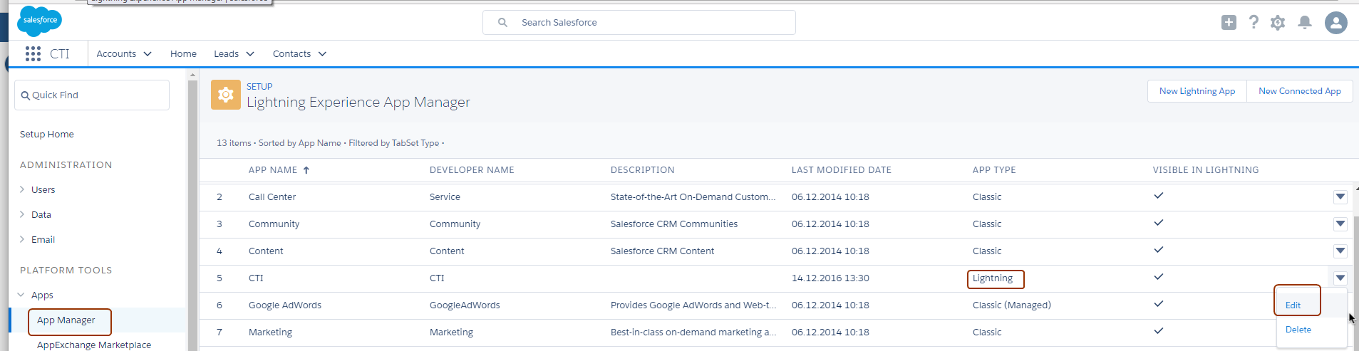Focus the Quick Find input
The height and width of the screenshot is (351, 1359).
(x=92, y=95)
